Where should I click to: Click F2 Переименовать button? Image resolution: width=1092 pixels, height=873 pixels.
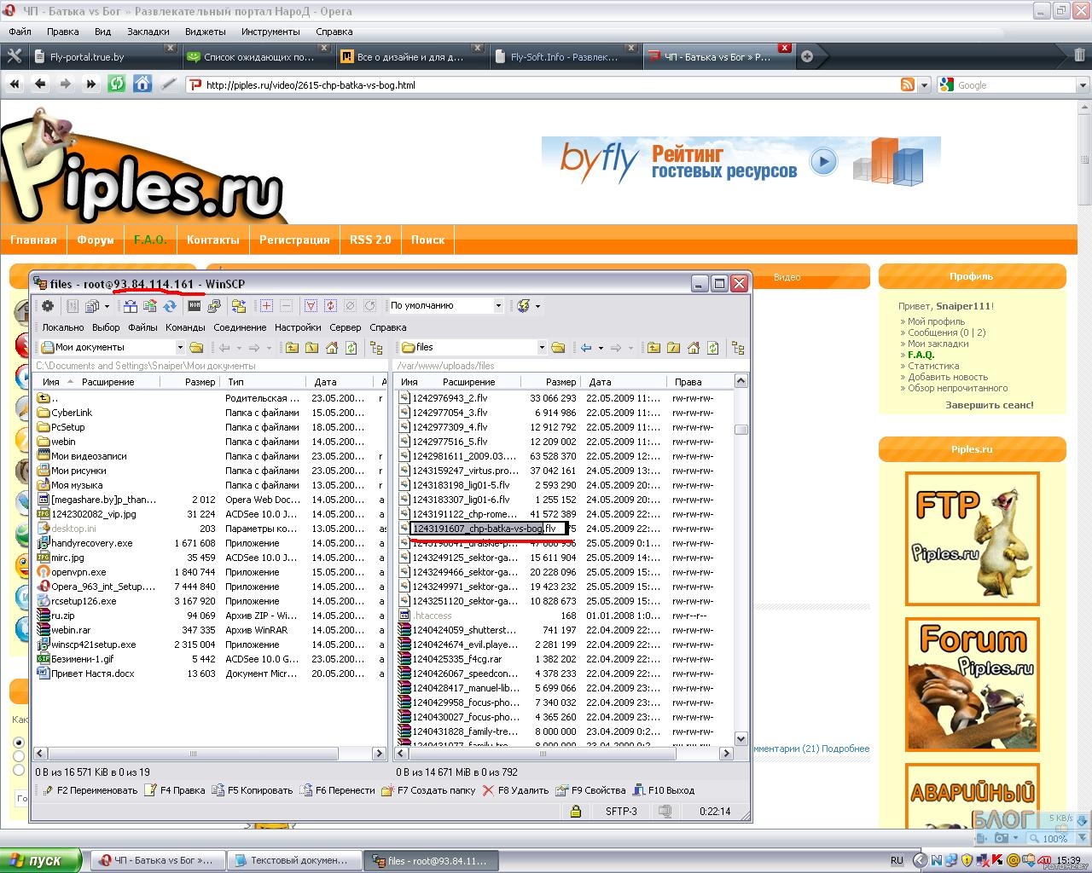point(90,790)
